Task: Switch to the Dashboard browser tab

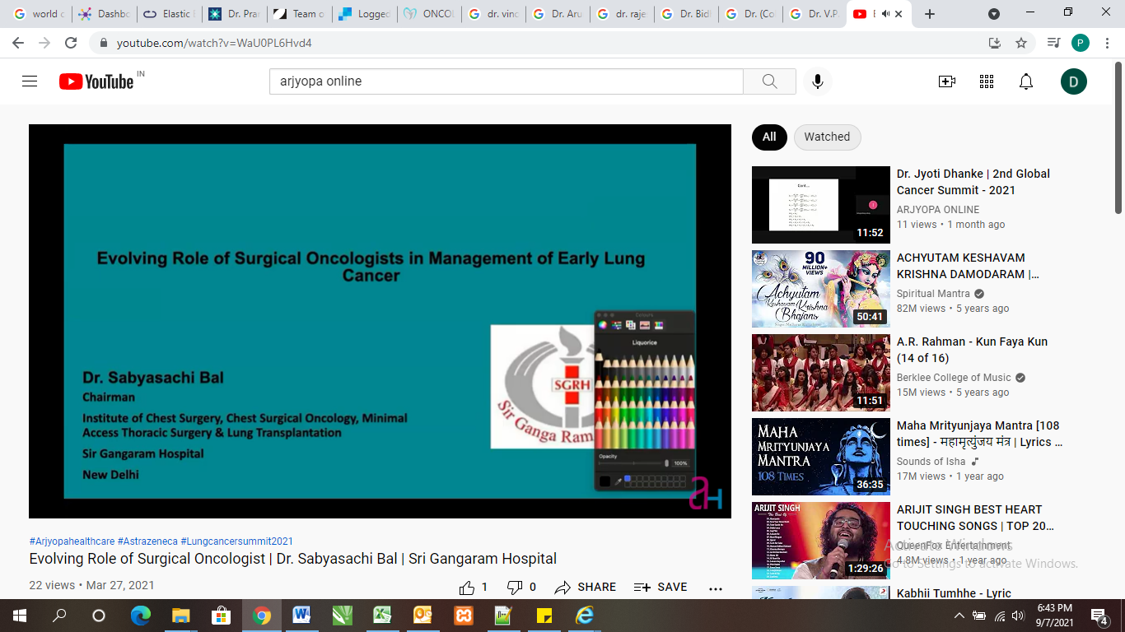Action: coord(105,14)
